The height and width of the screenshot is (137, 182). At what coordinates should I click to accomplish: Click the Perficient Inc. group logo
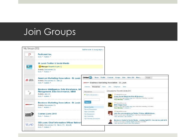click(29, 55)
